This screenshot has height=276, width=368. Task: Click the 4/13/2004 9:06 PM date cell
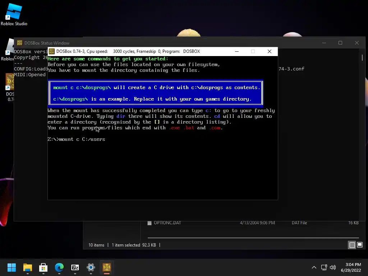click(257, 223)
